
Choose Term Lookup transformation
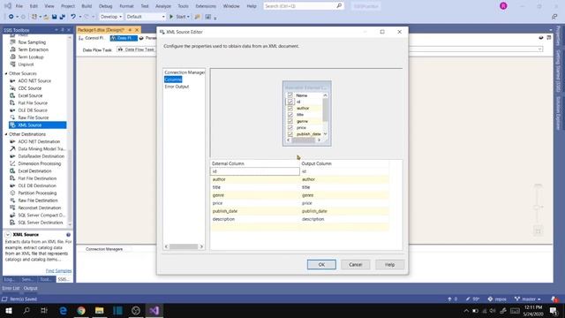coord(31,57)
